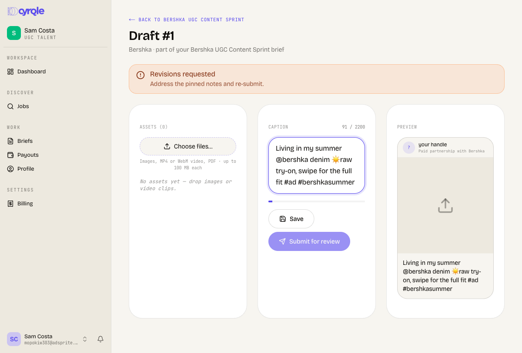
Task: Click the preview handle question-mark avatar
Action: click(409, 148)
